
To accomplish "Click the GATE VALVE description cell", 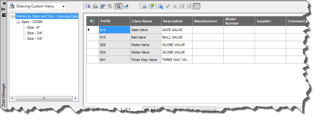I will click(177, 30).
